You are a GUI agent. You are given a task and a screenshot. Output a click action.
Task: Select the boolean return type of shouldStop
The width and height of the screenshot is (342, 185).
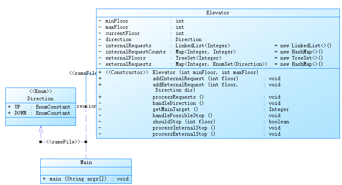[279, 121]
